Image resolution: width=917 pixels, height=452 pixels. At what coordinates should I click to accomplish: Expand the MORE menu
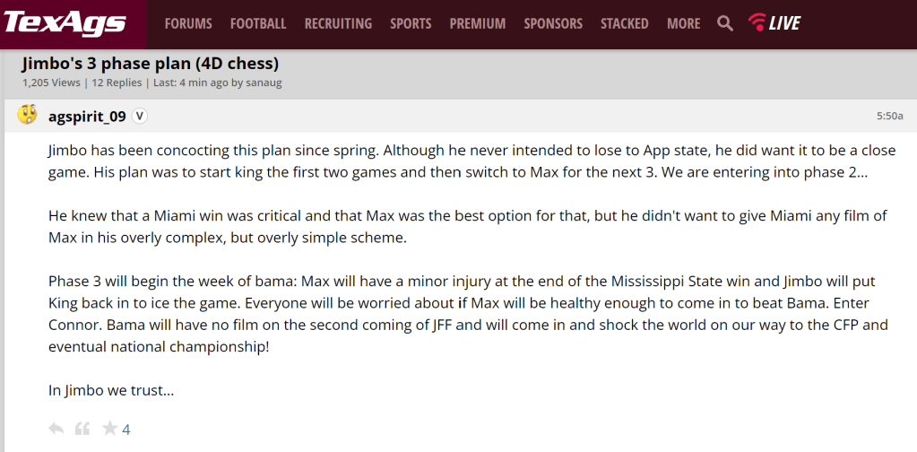(684, 23)
